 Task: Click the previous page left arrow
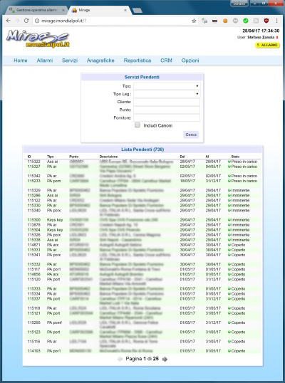pos(120,359)
